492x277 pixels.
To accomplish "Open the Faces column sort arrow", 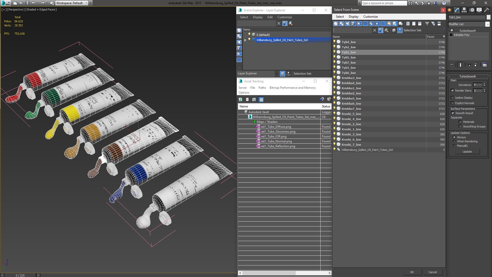I will [x=444, y=37].
